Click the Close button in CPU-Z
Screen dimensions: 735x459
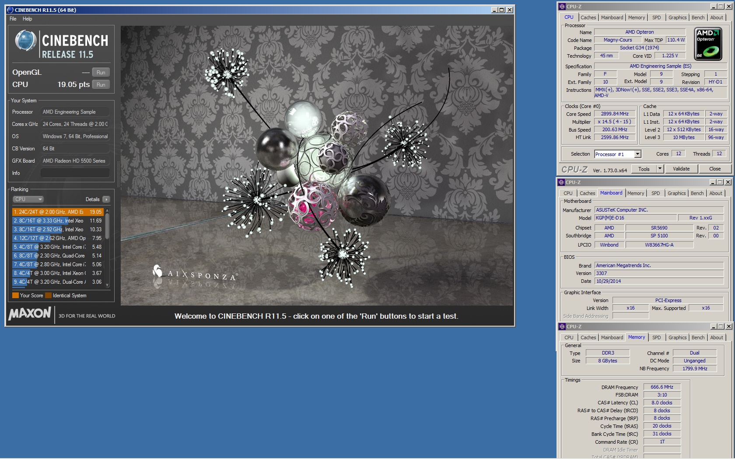(715, 169)
